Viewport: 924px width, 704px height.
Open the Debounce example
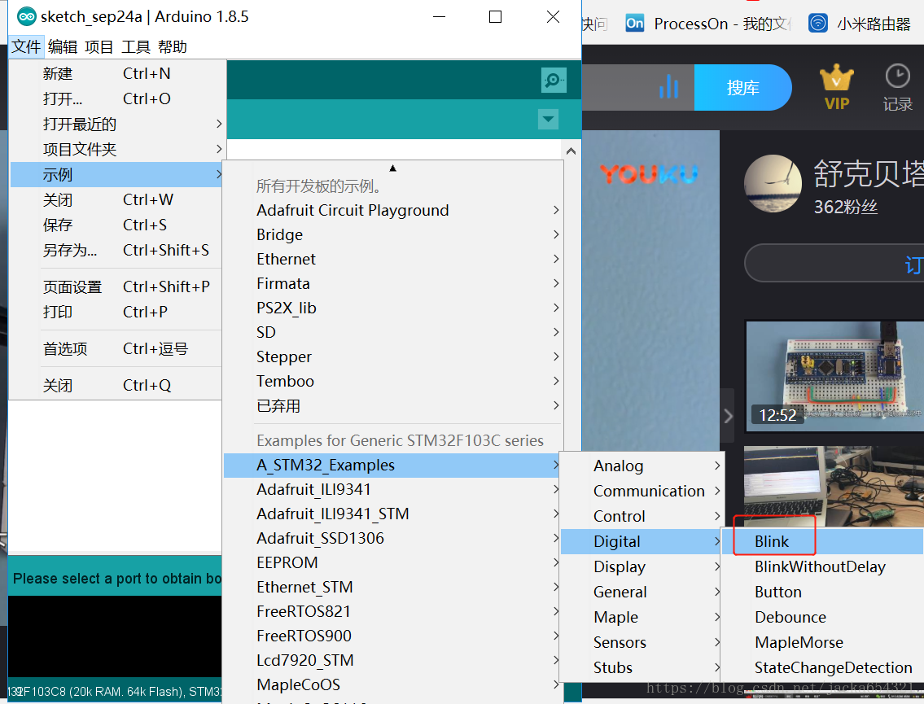click(x=823, y=618)
